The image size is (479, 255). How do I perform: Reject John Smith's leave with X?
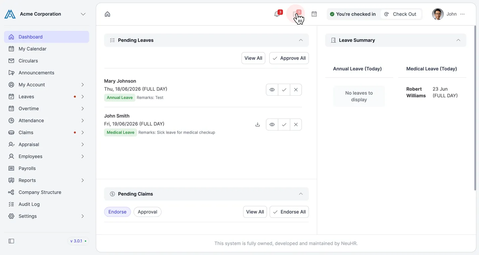click(296, 125)
